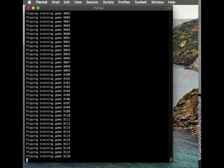Open the Scripts menu
Image resolution: width=224 pixels, height=168 pixels.
tap(108, 2)
